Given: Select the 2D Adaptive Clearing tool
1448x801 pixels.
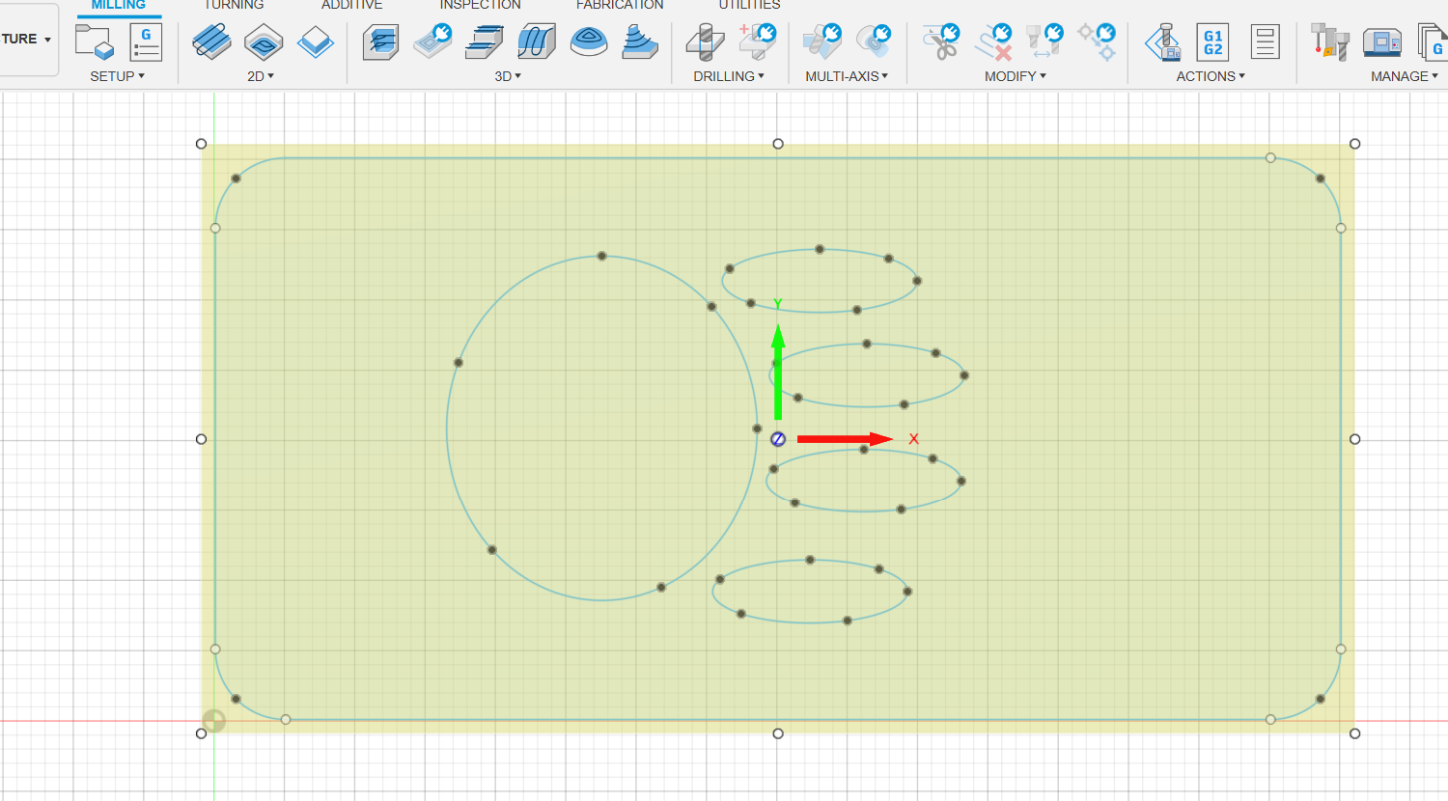Looking at the screenshot, I should coord(211,42).
